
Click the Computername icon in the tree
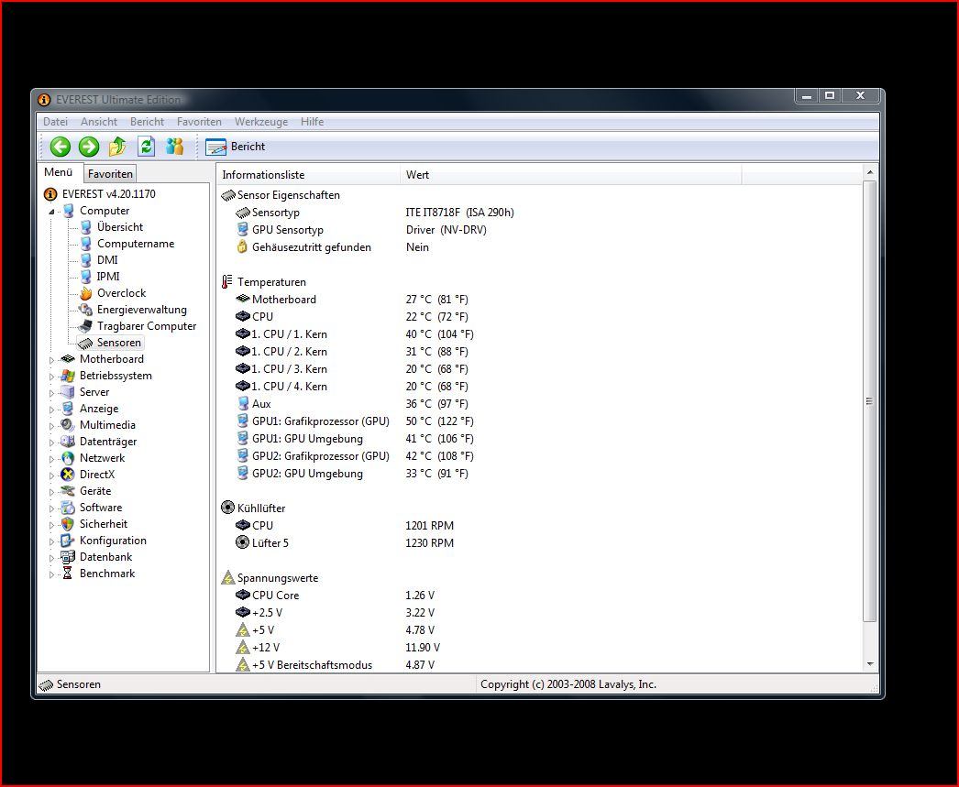point(85,243)
